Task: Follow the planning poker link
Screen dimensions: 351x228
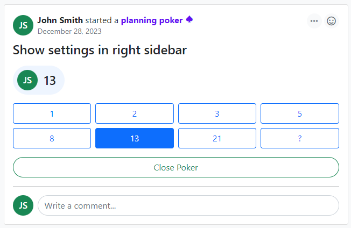Action: pyautogui.click(x=152, y=20)
